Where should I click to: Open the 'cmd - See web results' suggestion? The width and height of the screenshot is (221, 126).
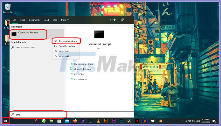pyautogui.click(x=37, y=47)
